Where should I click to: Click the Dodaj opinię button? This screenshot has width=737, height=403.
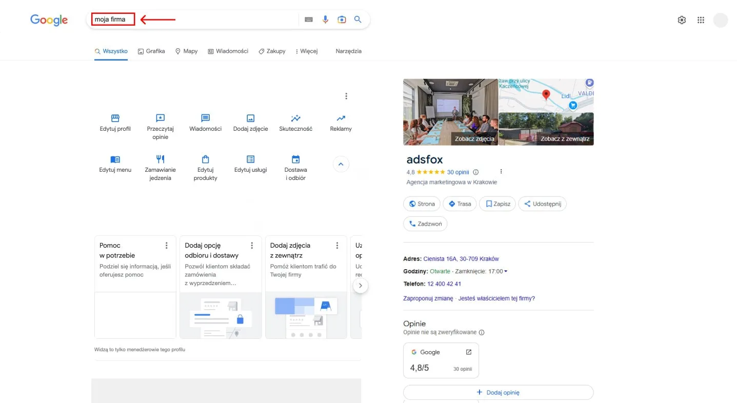click(499, 392)
